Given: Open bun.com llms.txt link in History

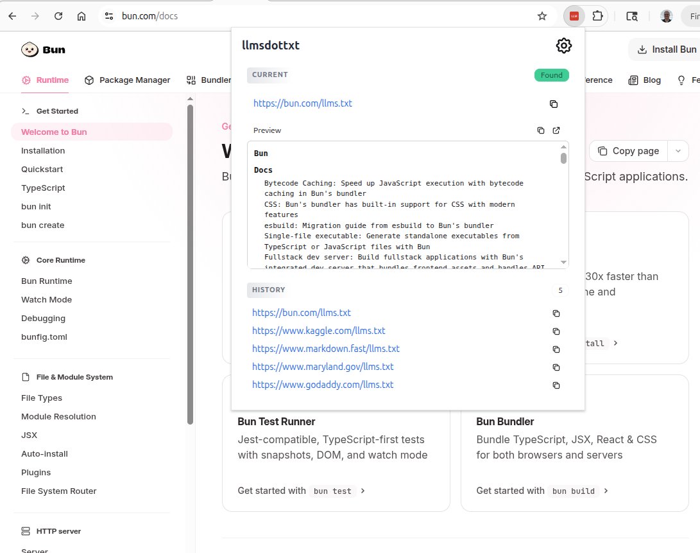Looking at the screenshot, I should point(302,313).
